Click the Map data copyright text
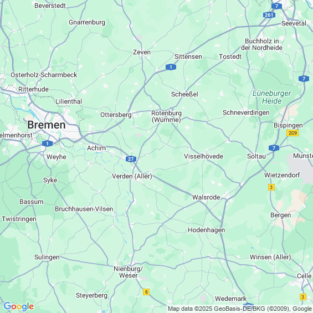 pyautogui.click(x=240, y=309)
